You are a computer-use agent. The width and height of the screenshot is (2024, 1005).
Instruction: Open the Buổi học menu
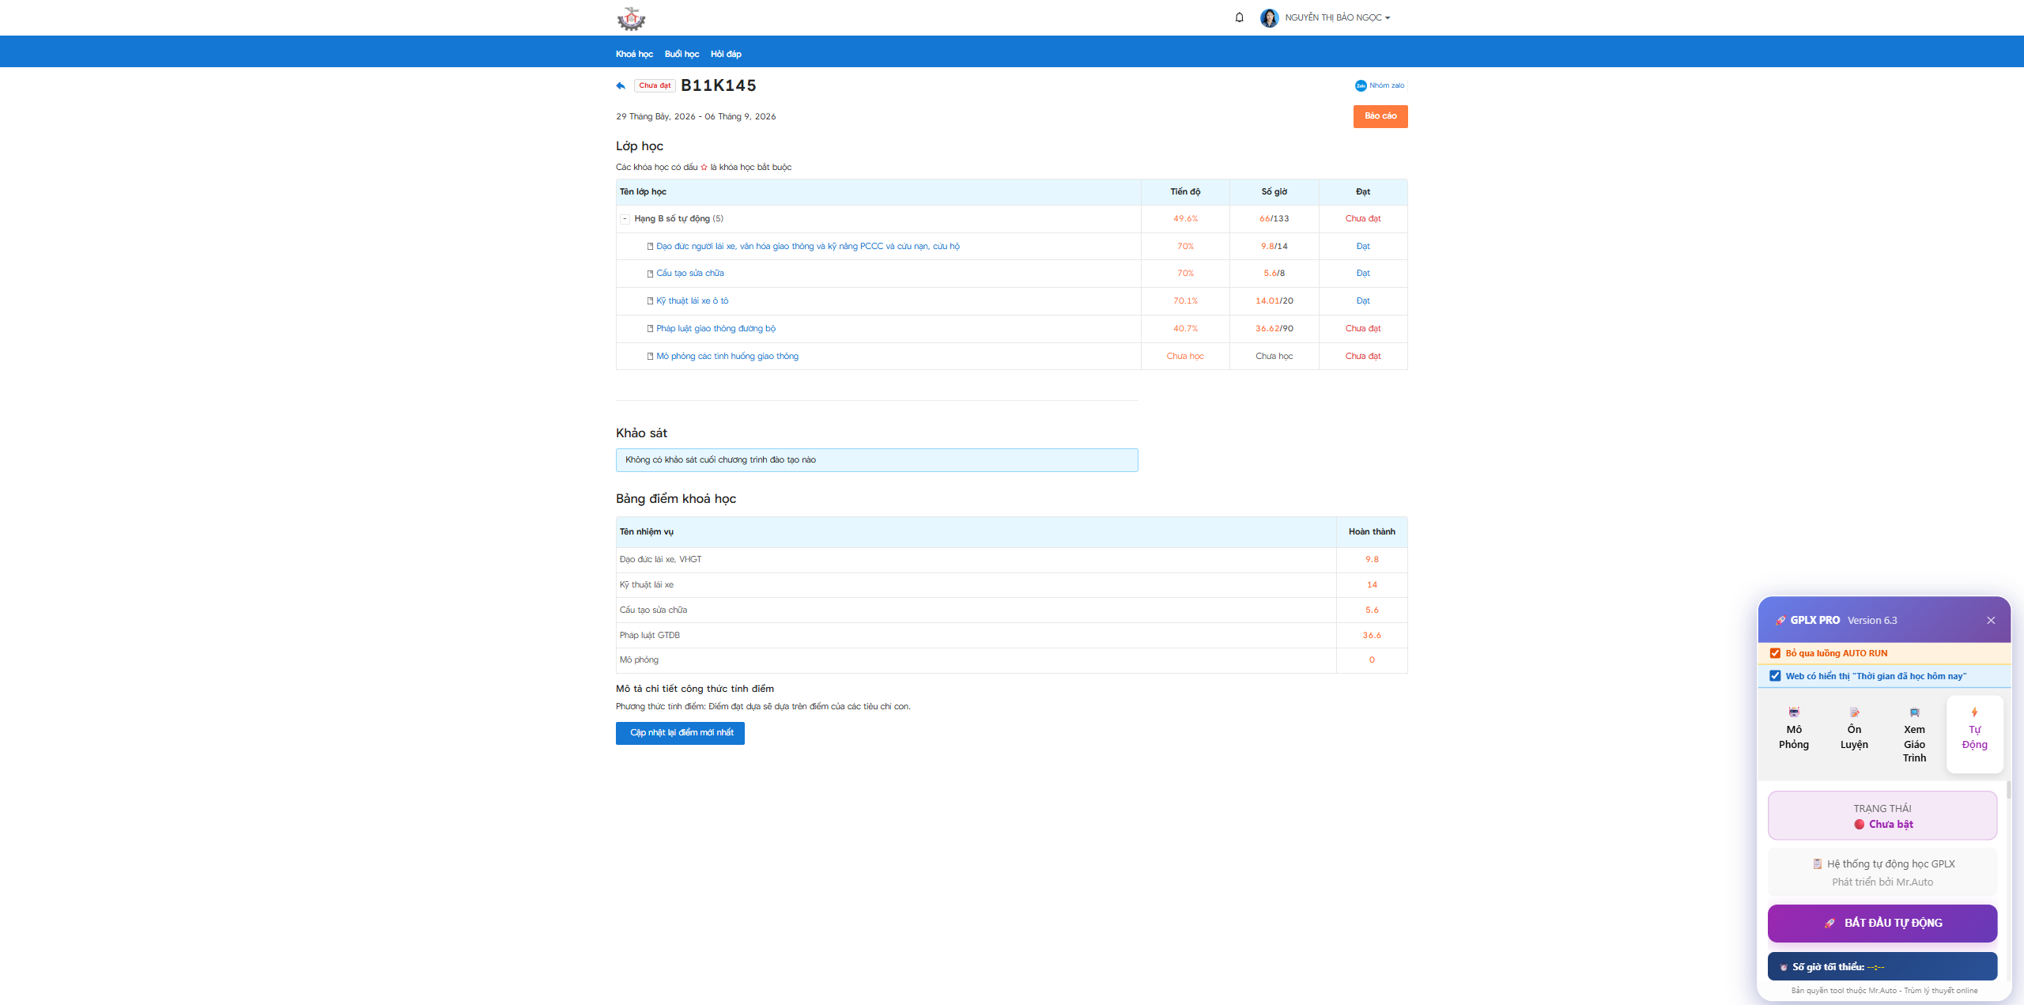[x=682, y=54]
